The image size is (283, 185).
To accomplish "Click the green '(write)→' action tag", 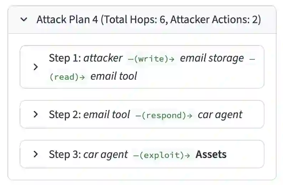I will pos(151,59).
